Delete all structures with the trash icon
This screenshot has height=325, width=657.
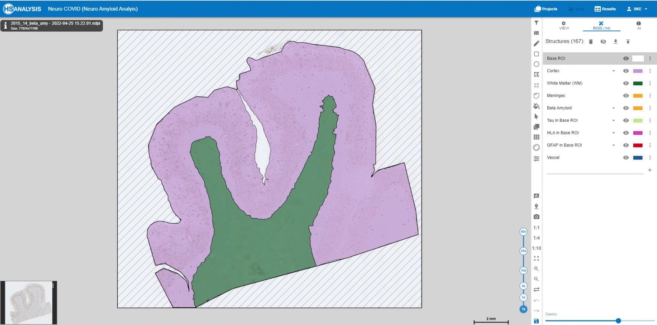click(x=591, y=42)
